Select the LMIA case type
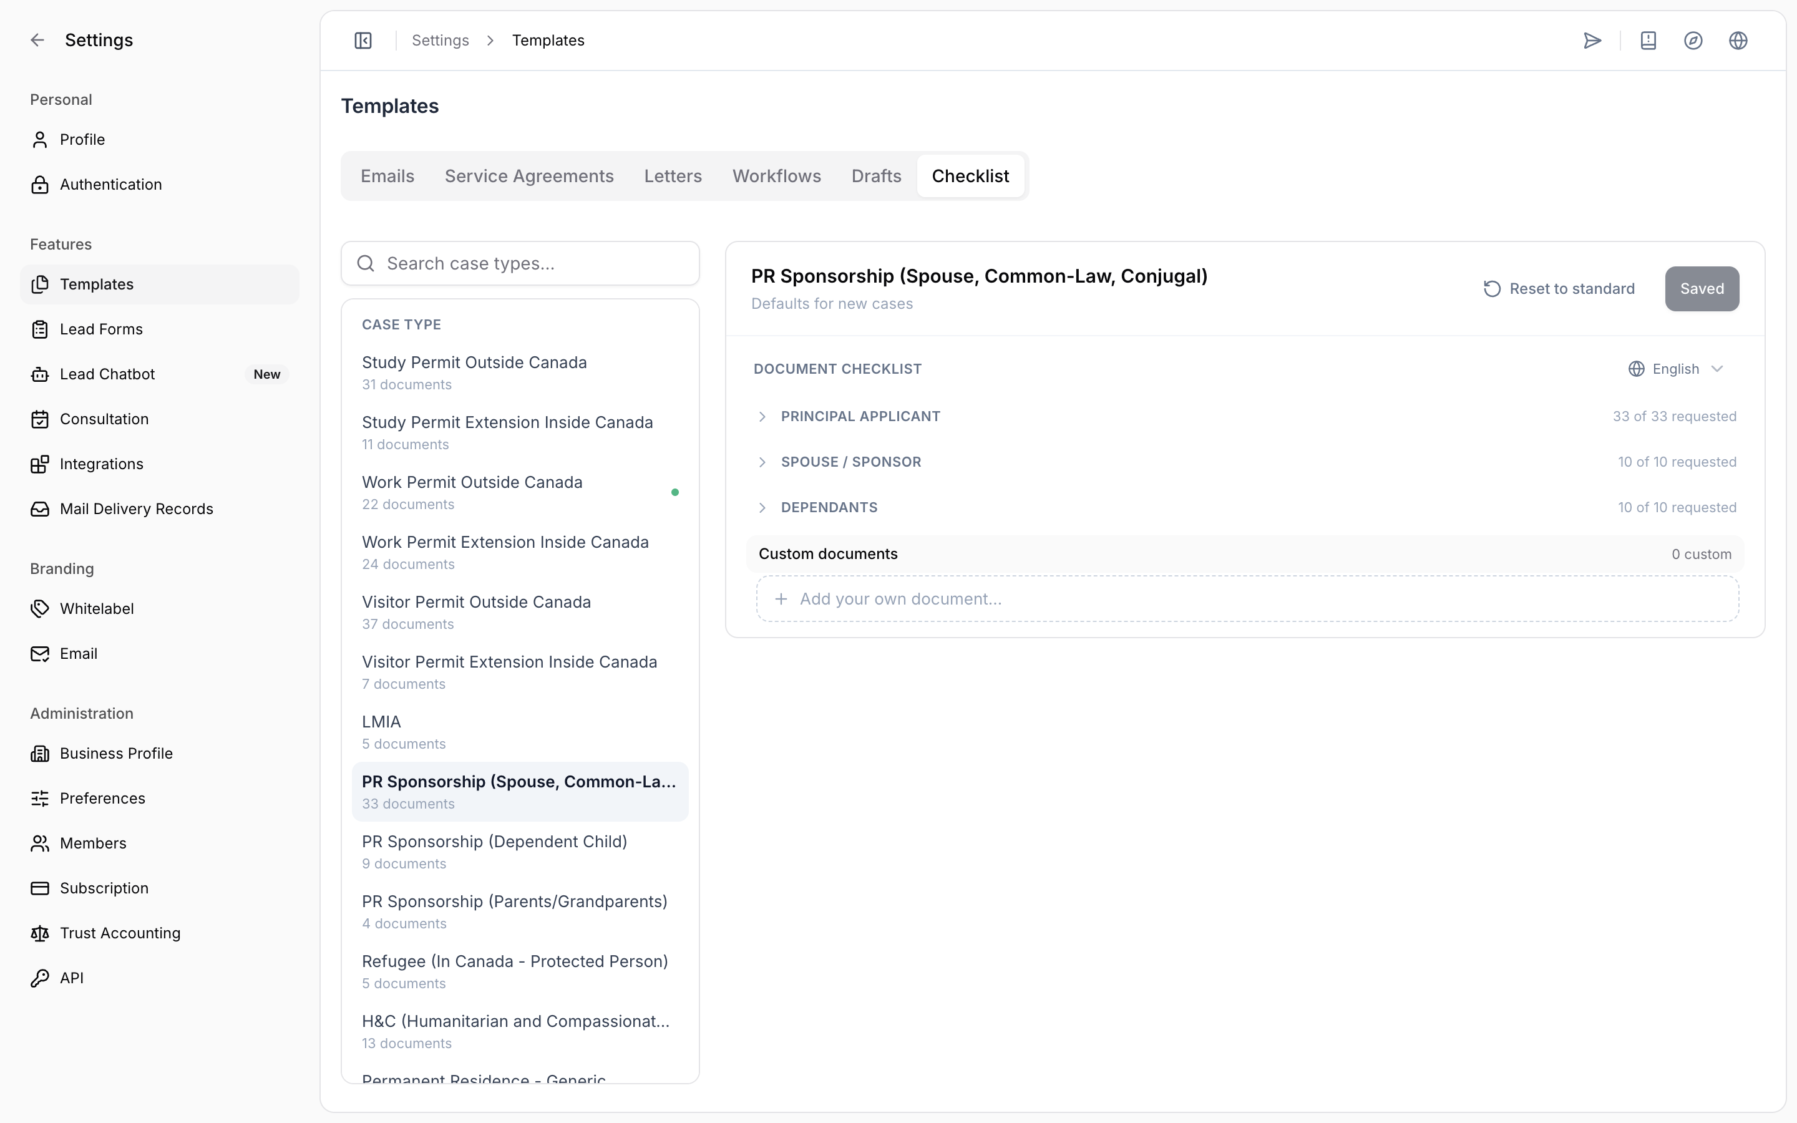Screen dimensions: 1797x1123 point(520,732)
